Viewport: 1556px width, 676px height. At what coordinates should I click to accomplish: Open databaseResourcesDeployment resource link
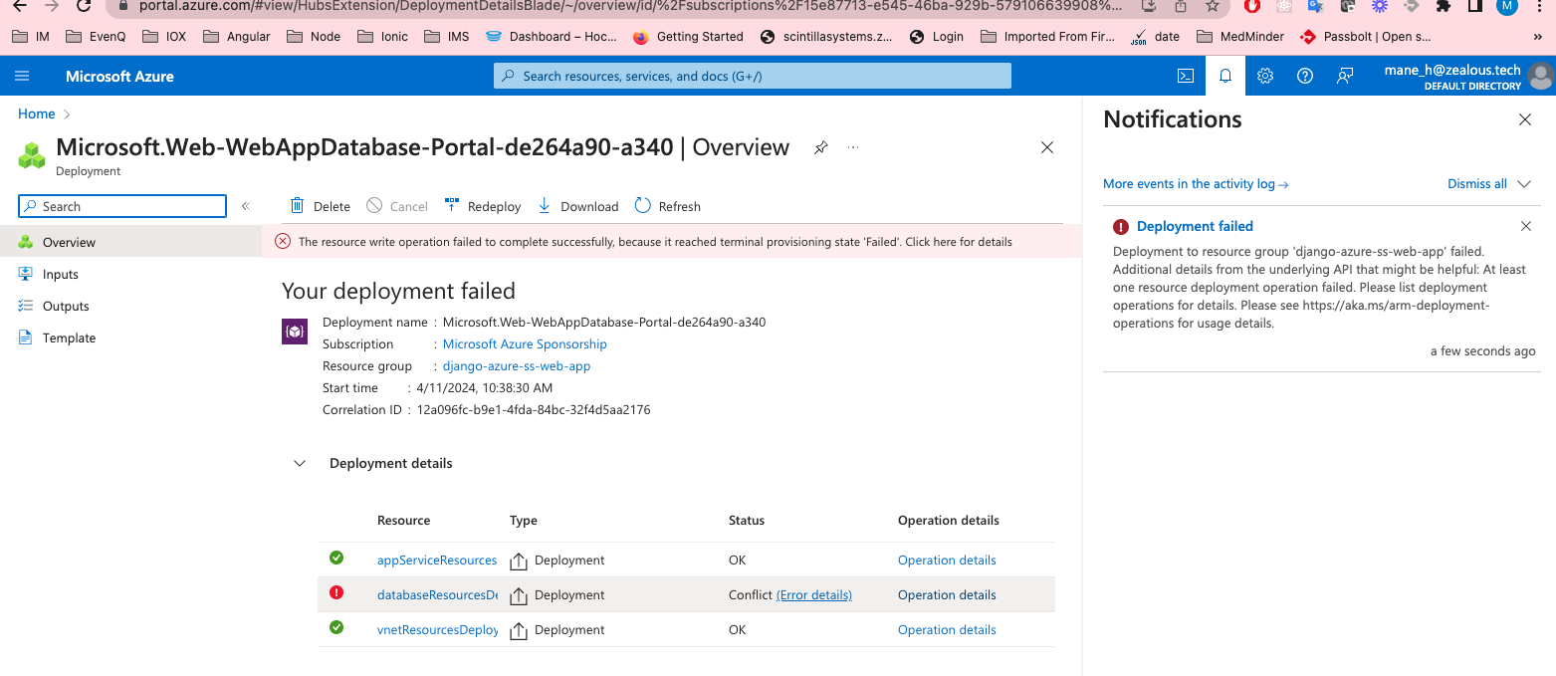[437, 595]
